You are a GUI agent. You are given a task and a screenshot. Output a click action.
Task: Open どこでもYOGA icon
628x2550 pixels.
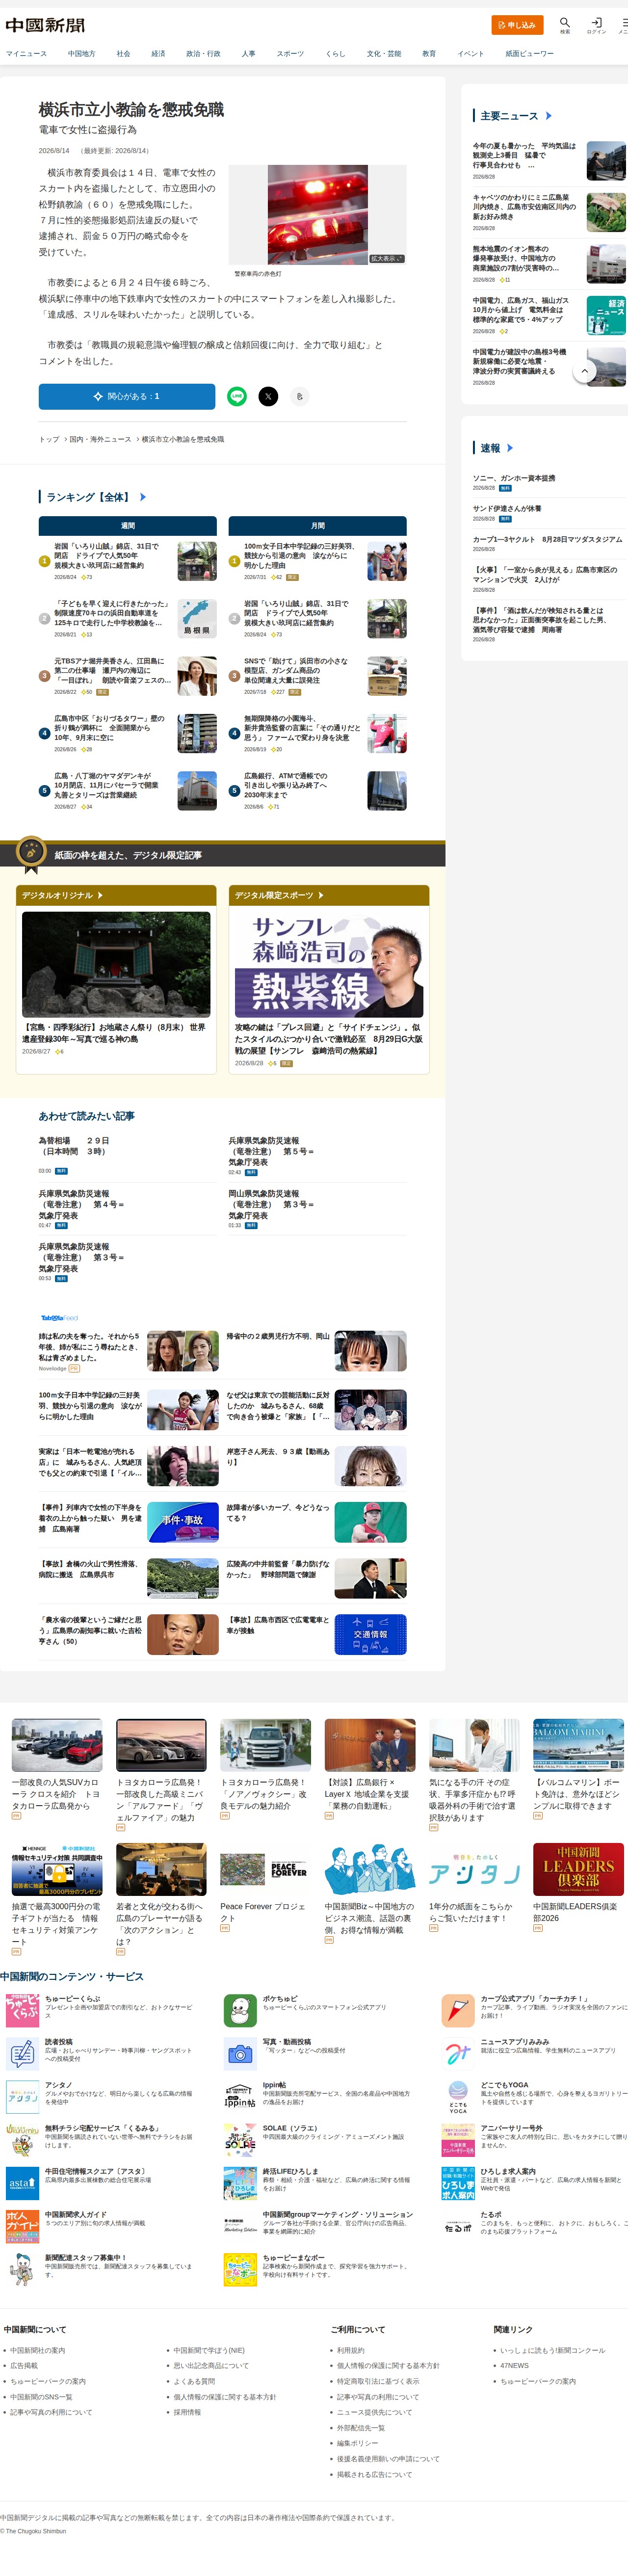click(458, 2098)
